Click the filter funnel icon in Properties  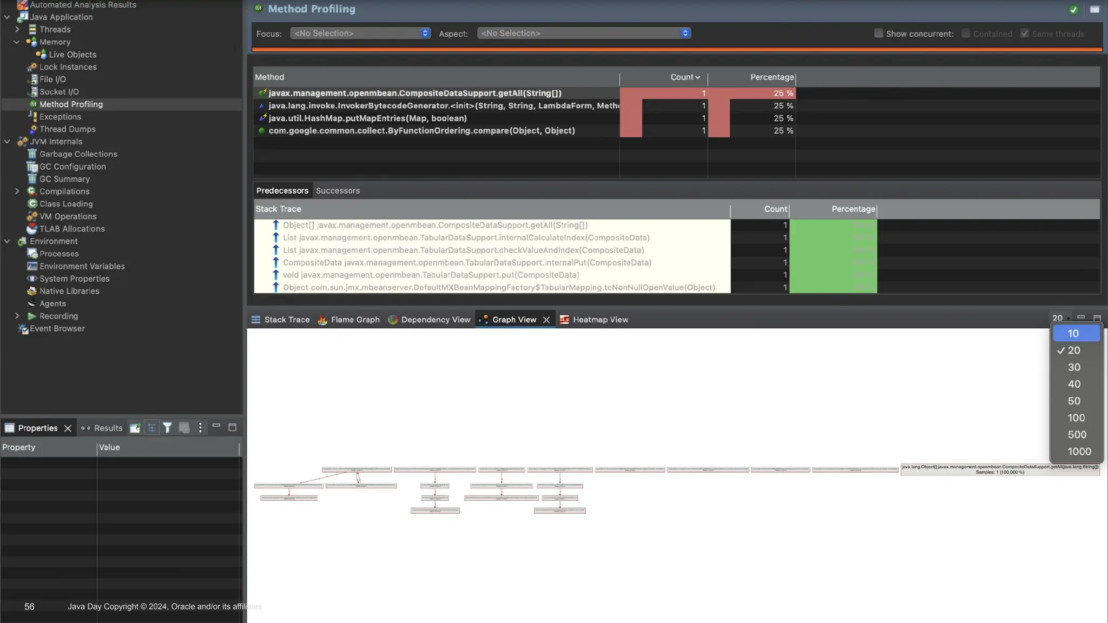click(168, 428)
